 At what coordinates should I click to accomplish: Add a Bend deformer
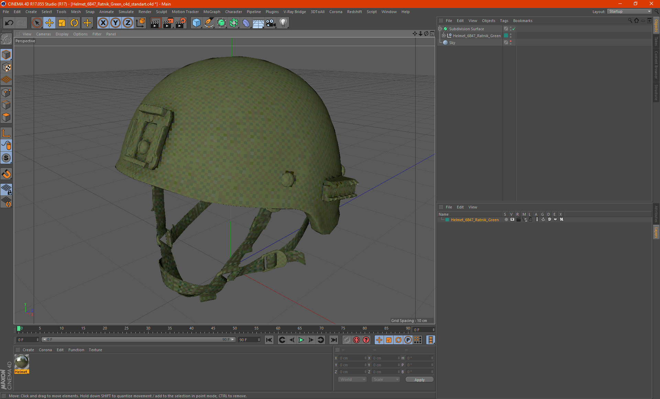(246, 23)
